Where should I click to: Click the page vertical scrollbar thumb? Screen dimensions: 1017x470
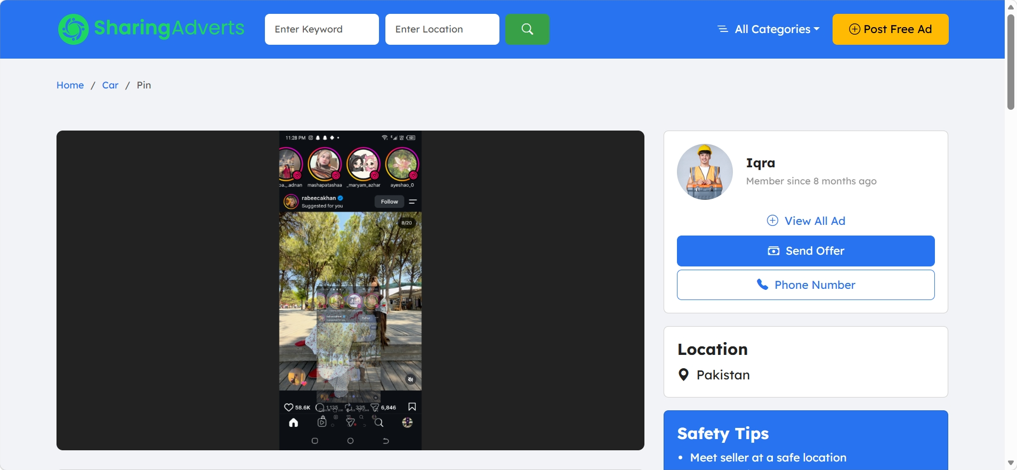point(1011,61)
